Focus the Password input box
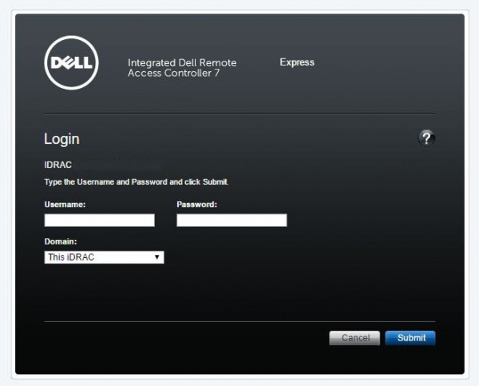The image size is (479, 386). point(232,220)
